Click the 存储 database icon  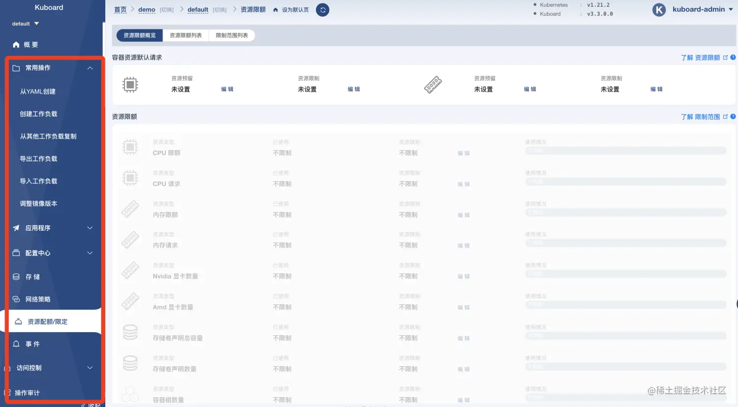point(16,277)
